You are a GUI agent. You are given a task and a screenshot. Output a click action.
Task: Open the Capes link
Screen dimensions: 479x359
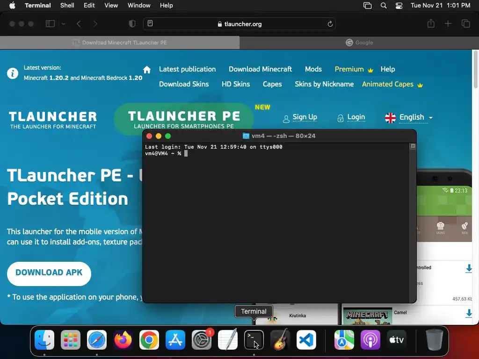[x=272, y=84]
